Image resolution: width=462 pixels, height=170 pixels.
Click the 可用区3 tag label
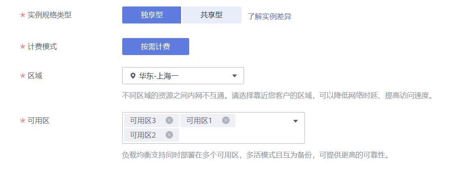(143, 120)
